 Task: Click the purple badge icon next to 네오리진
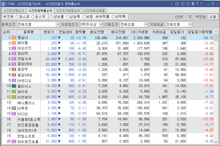(14, 48)
